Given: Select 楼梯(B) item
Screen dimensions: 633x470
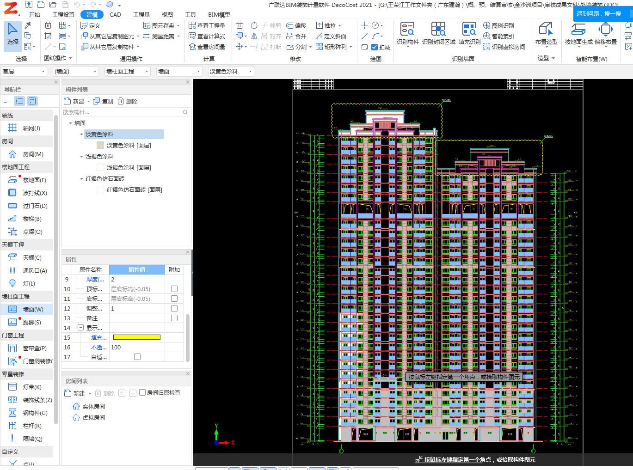Looking at the screenshot, I should (x=27, y=219).
